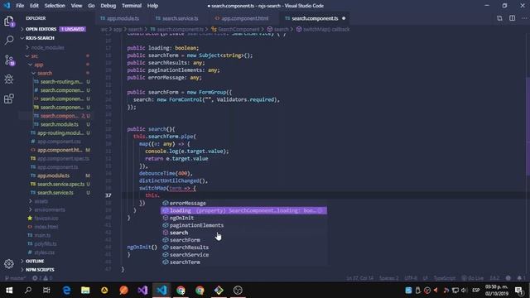
Task: Select searchService in the suggestion list
Action: [x=243, y=255]
